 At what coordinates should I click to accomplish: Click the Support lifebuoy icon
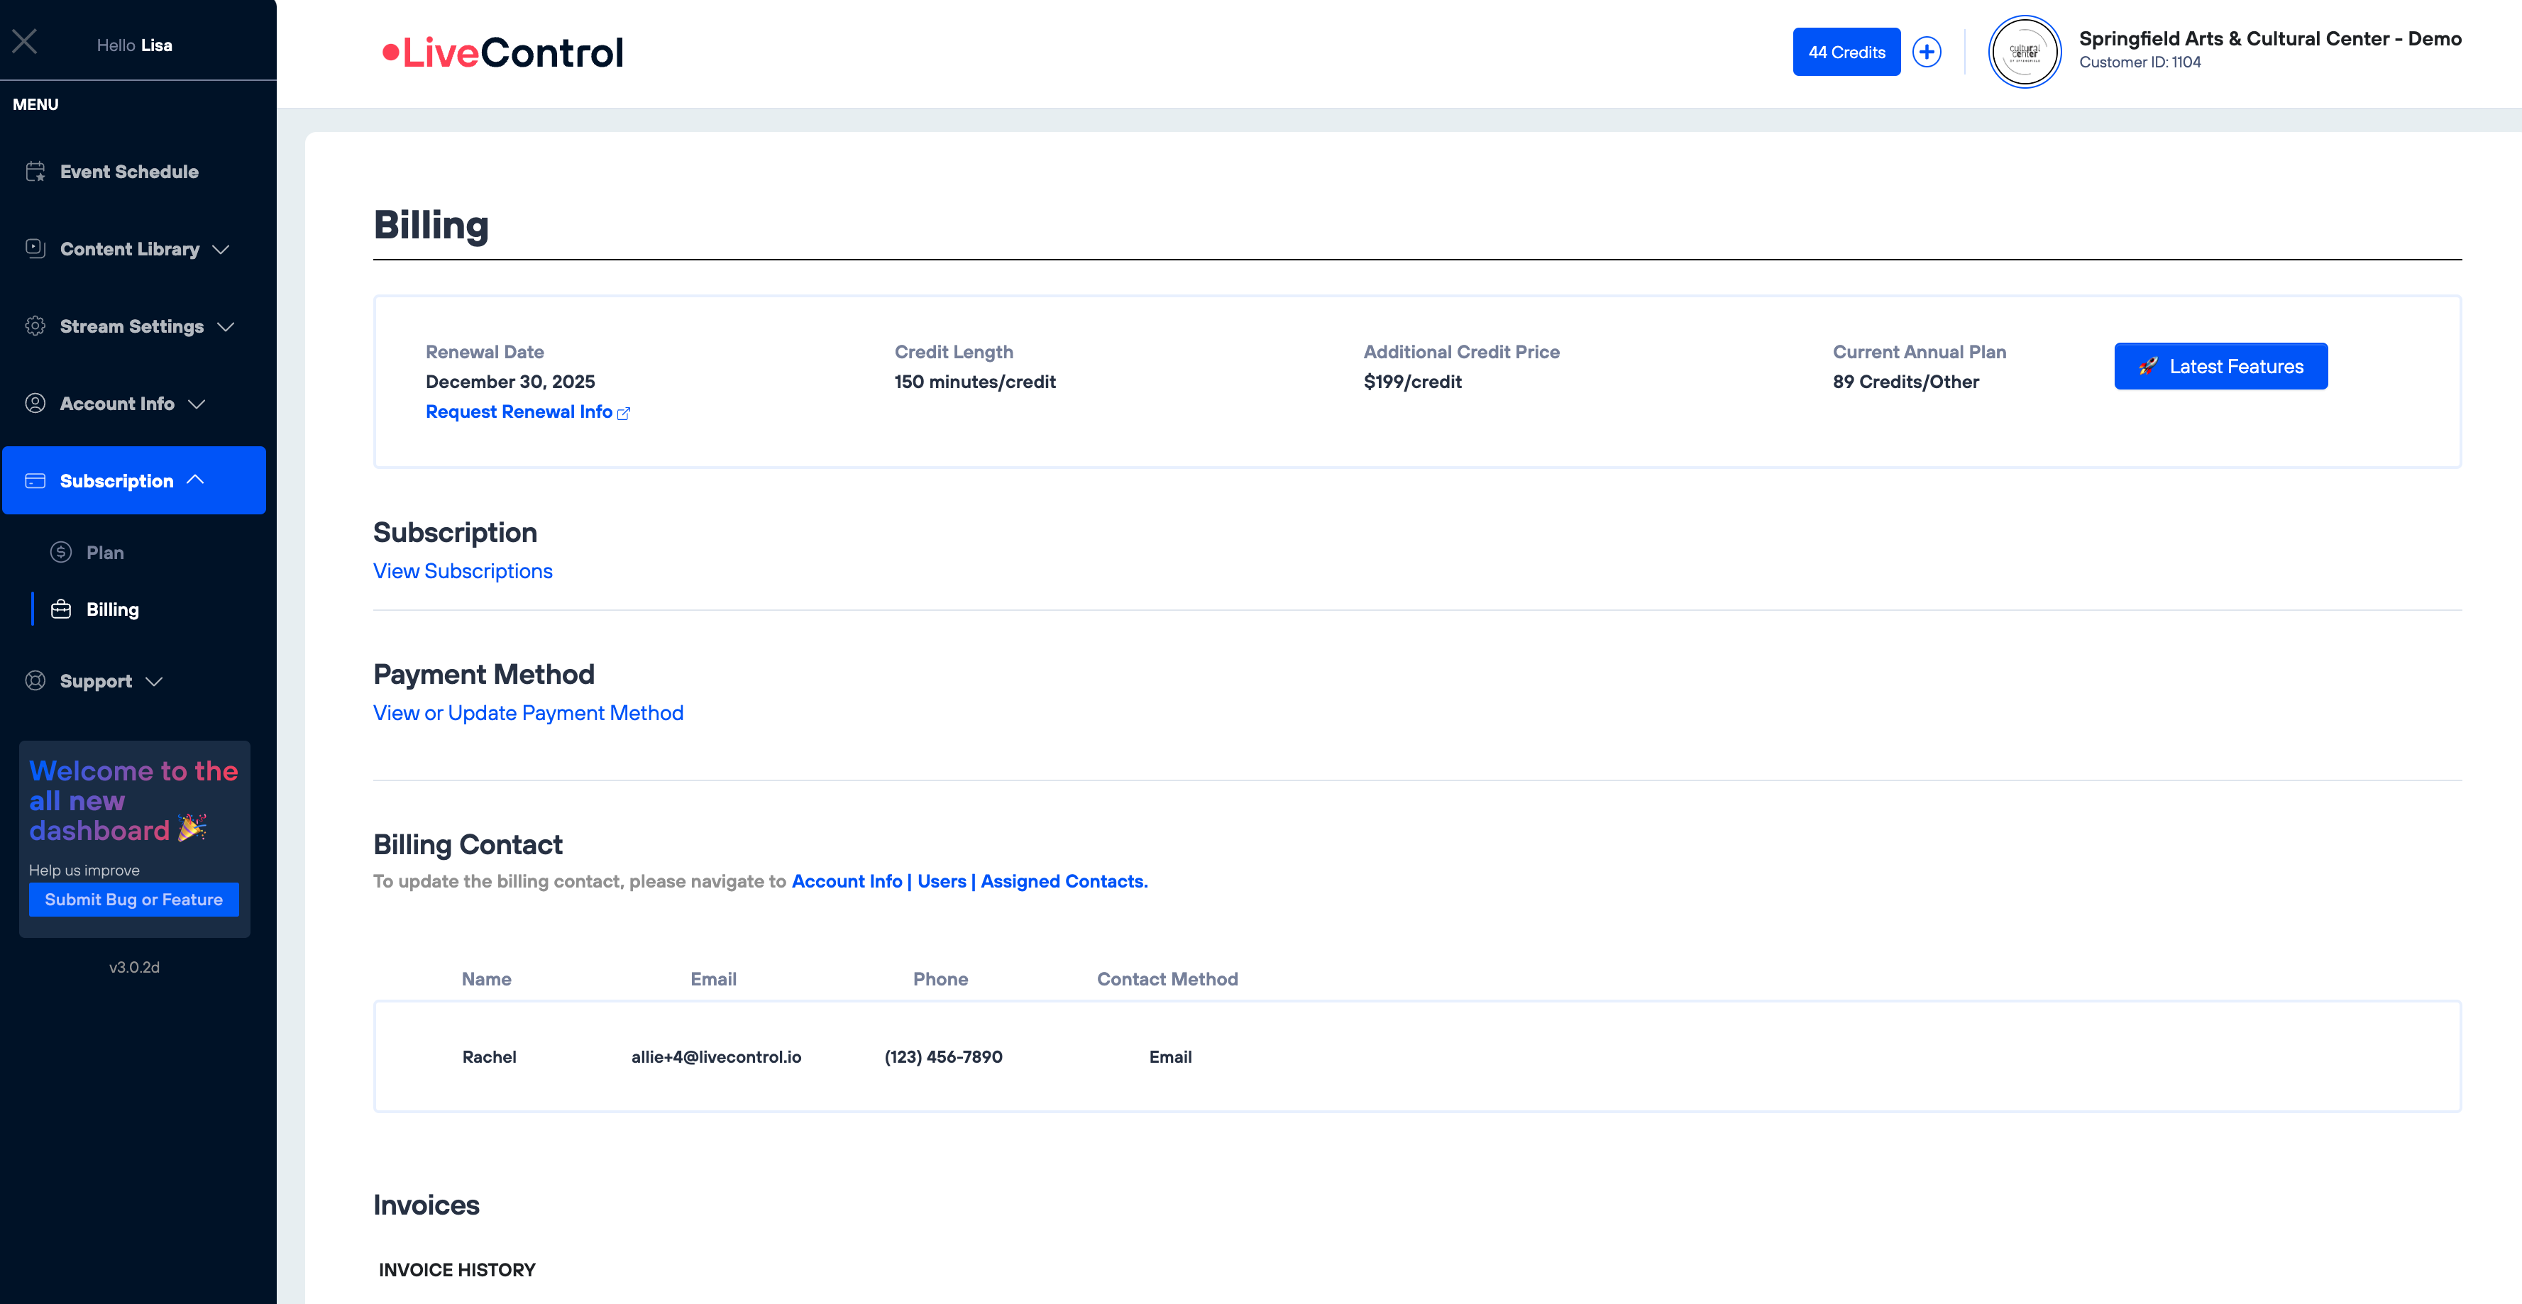[35, 680]
